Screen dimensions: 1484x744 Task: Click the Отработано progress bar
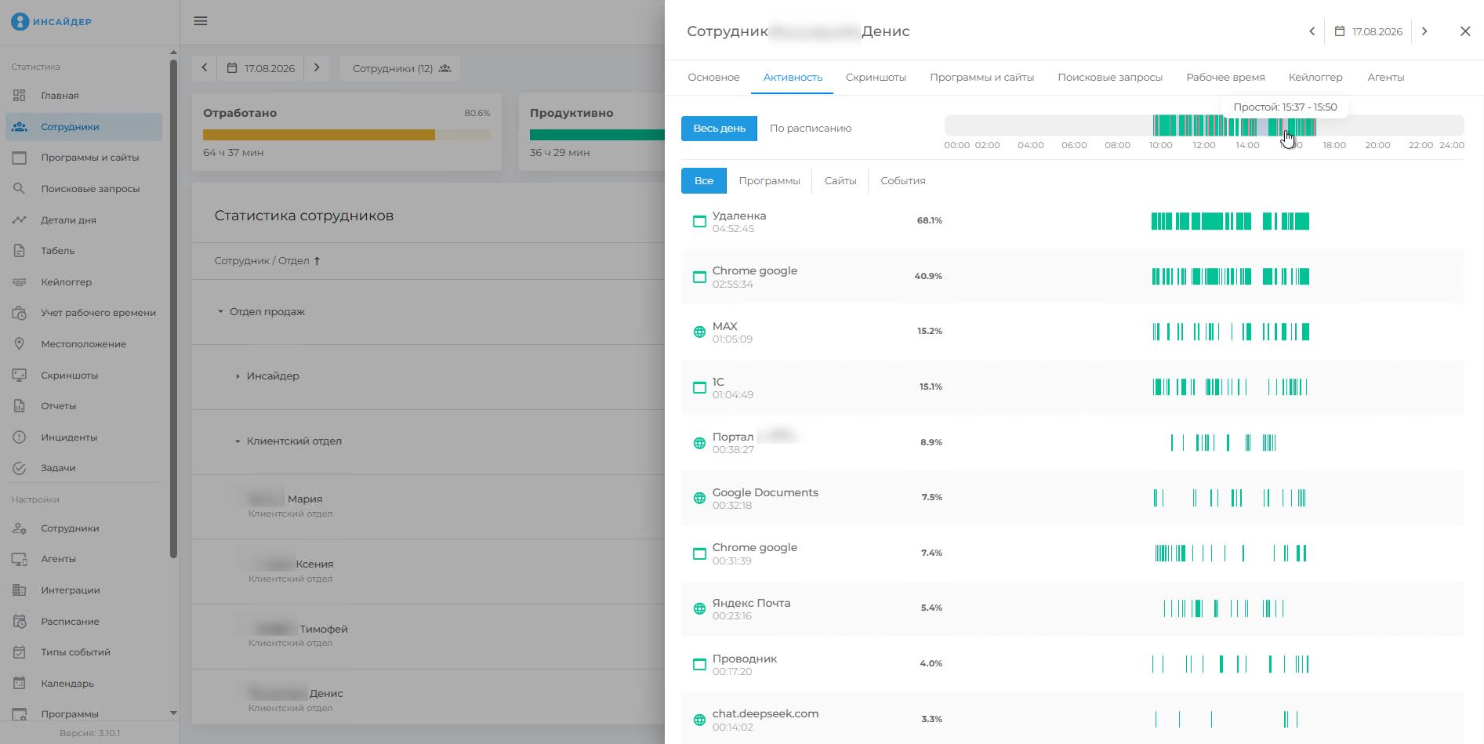coord(347,135)
